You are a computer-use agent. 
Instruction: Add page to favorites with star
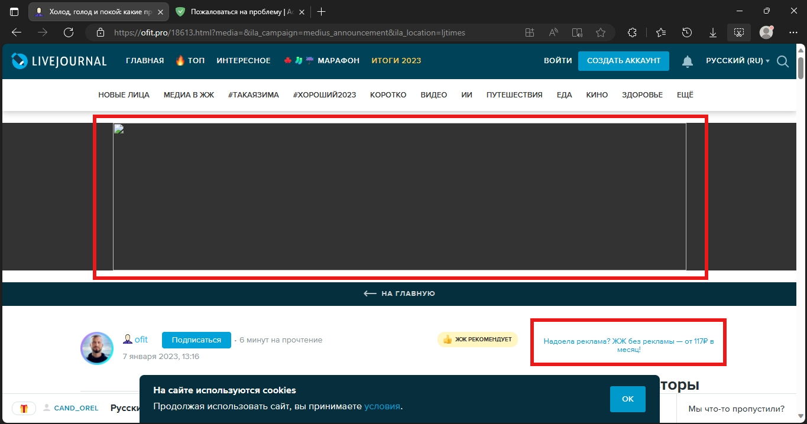coord(601,32)
